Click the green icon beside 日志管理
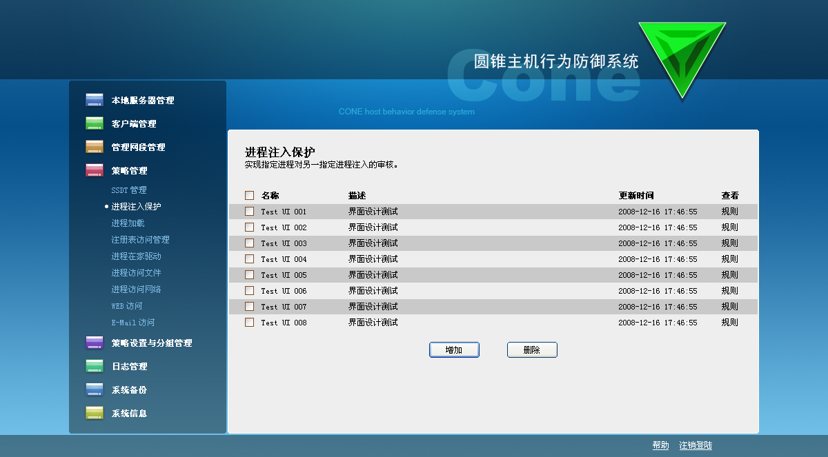This screenshot has height=457, width=828. [95, 366]
